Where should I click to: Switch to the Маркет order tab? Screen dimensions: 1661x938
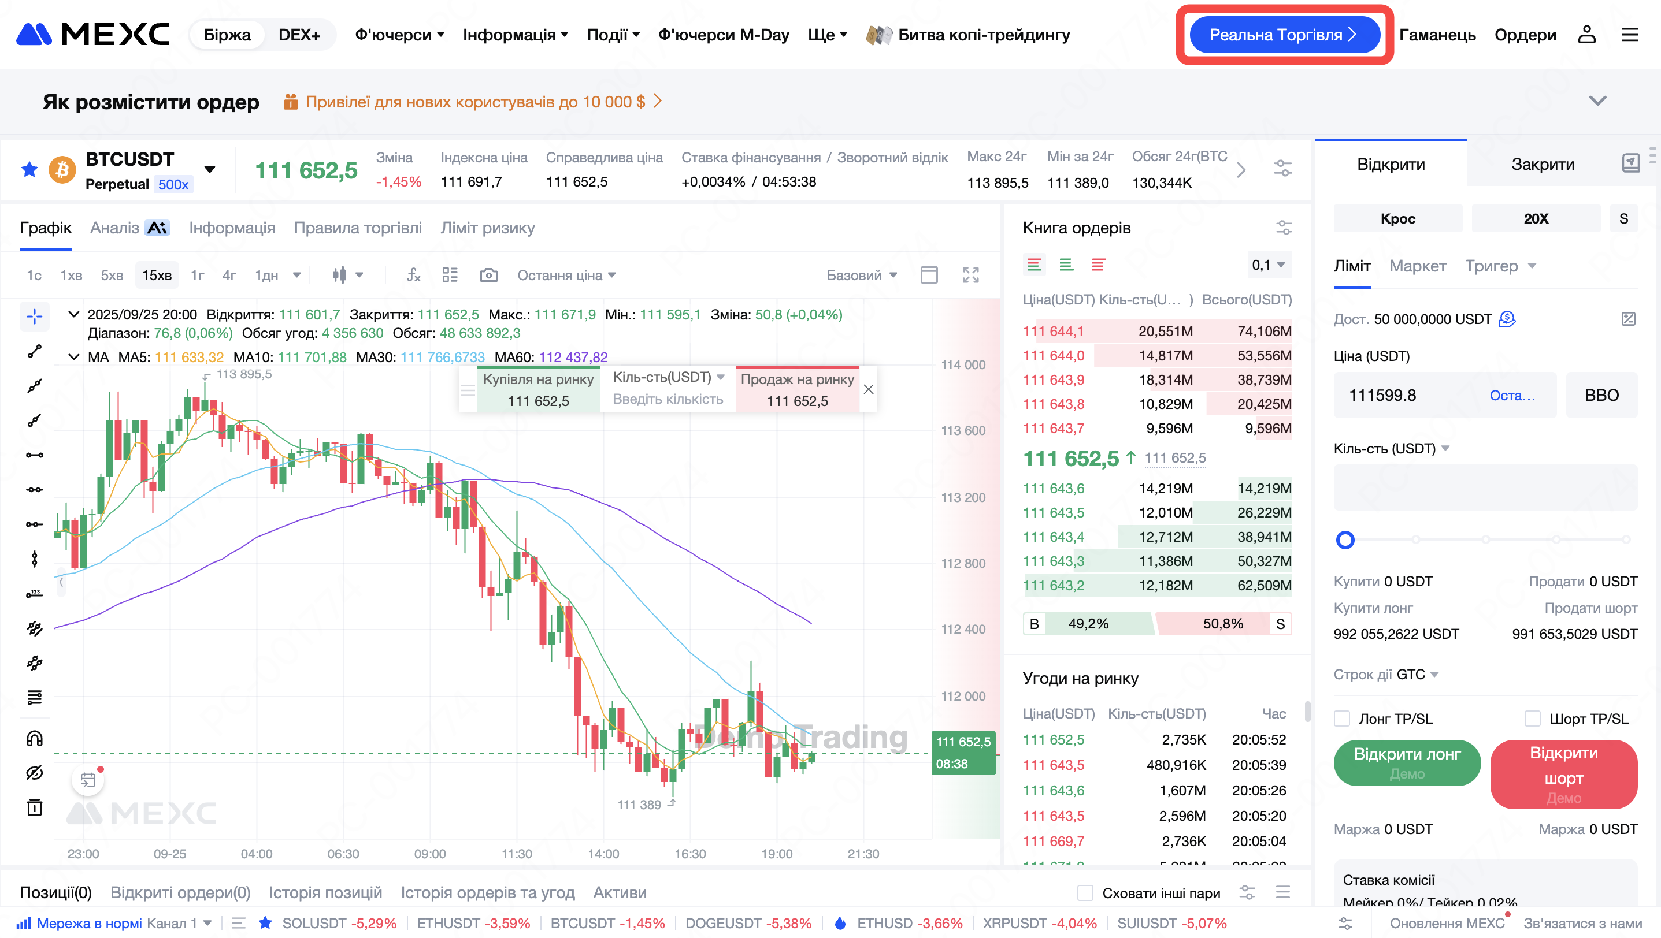pyautogui.click(x=1417, y=266)
